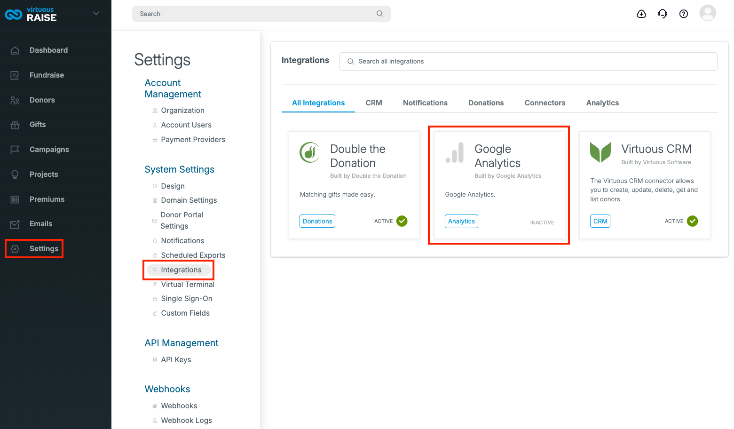Open Organization settings

point(182,111)
